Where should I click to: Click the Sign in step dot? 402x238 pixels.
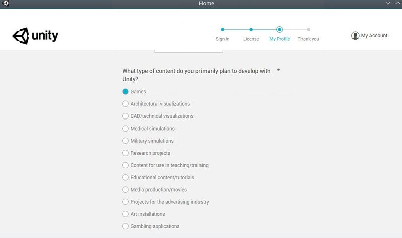tap(222, 30)
